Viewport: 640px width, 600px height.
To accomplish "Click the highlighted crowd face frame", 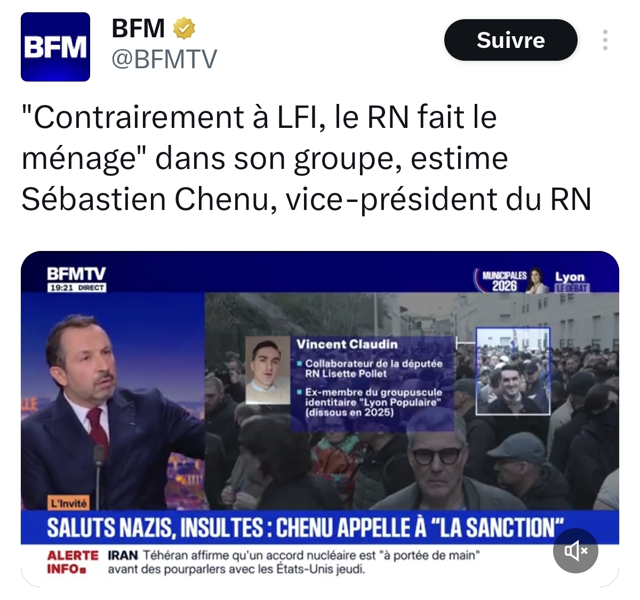I will point(513,371).
